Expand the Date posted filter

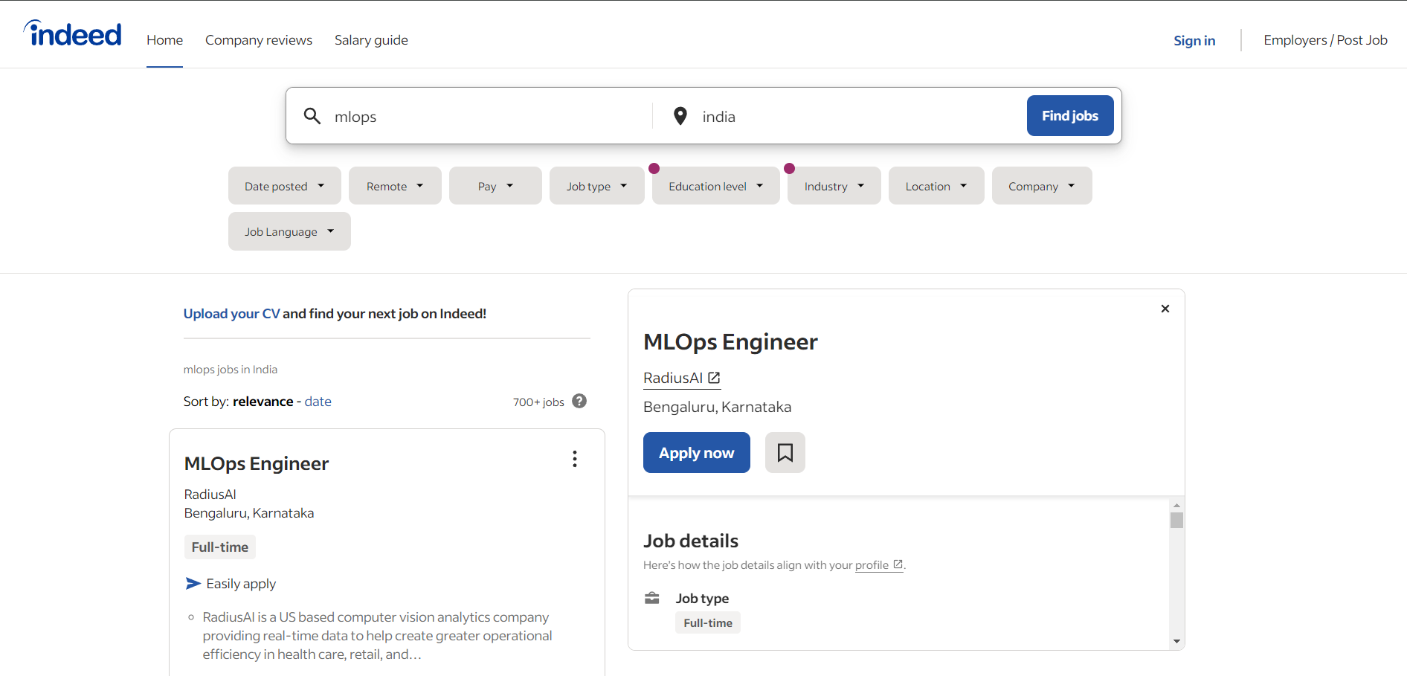285,186
